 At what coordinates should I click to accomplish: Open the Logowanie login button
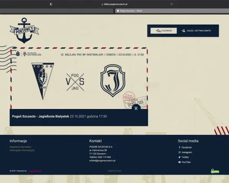click(x=164, y=30)
